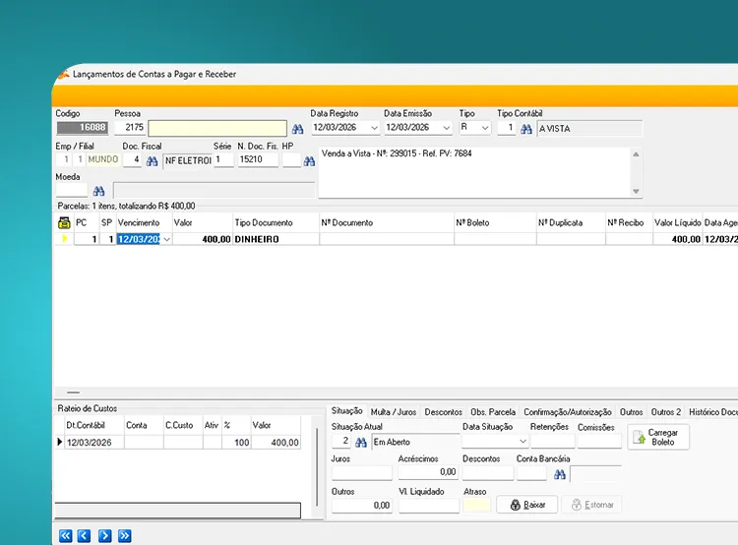This screenshot has width=738, height=545.
Task: Click the Outros field showing 0,00
Action: pos(361,506)
